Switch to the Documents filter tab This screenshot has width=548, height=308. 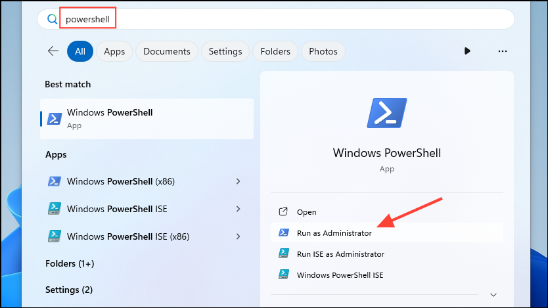coord(167,51)
